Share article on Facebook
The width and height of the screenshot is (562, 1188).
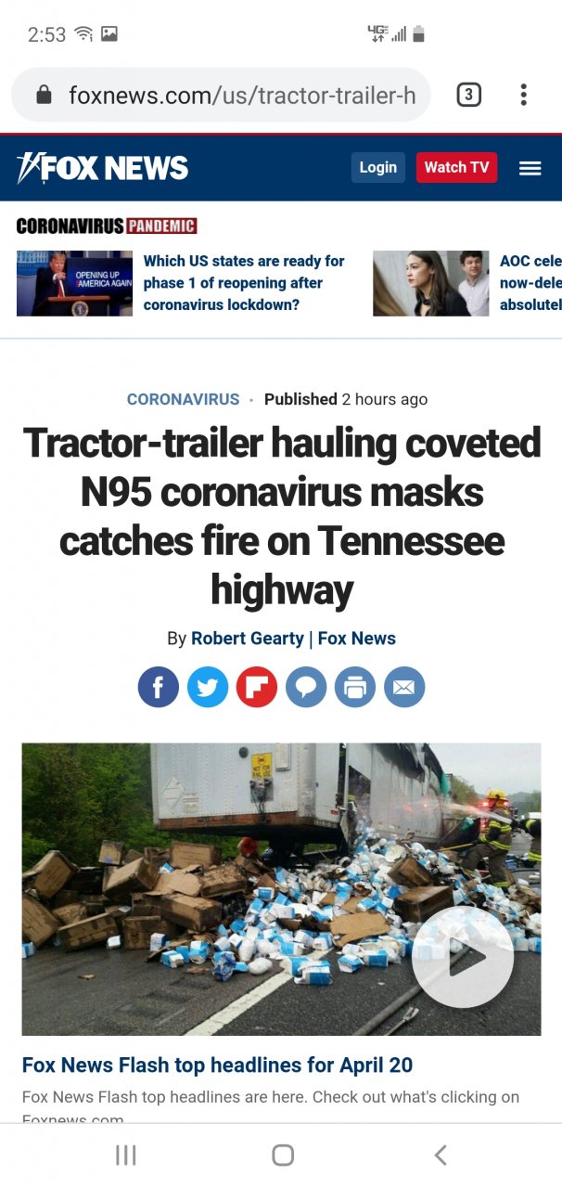tap(159, 688)
